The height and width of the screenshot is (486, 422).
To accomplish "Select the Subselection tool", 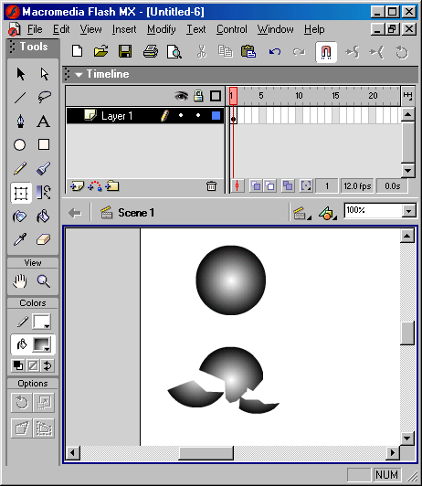I will tap(44, 74).
